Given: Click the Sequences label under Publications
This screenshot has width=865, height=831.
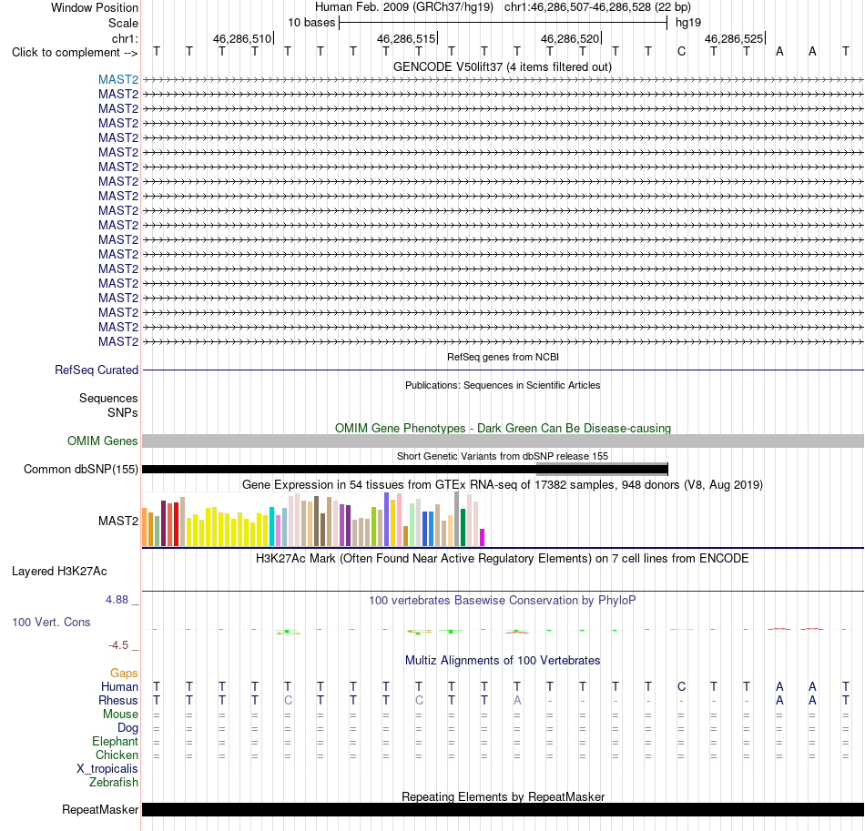Looking at the screenshot, I should pos(108,398).
